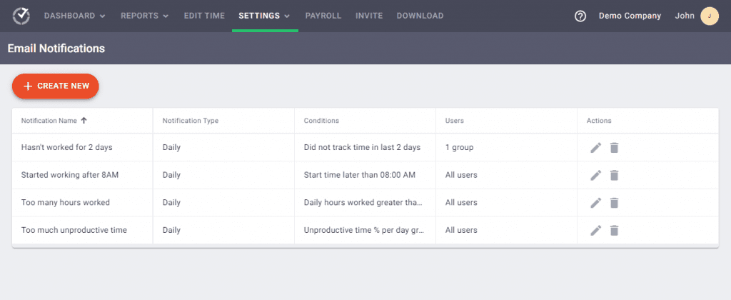The image size is (731, 300).
Task: Sort by Conditions column header
Action: pos(321,121)
